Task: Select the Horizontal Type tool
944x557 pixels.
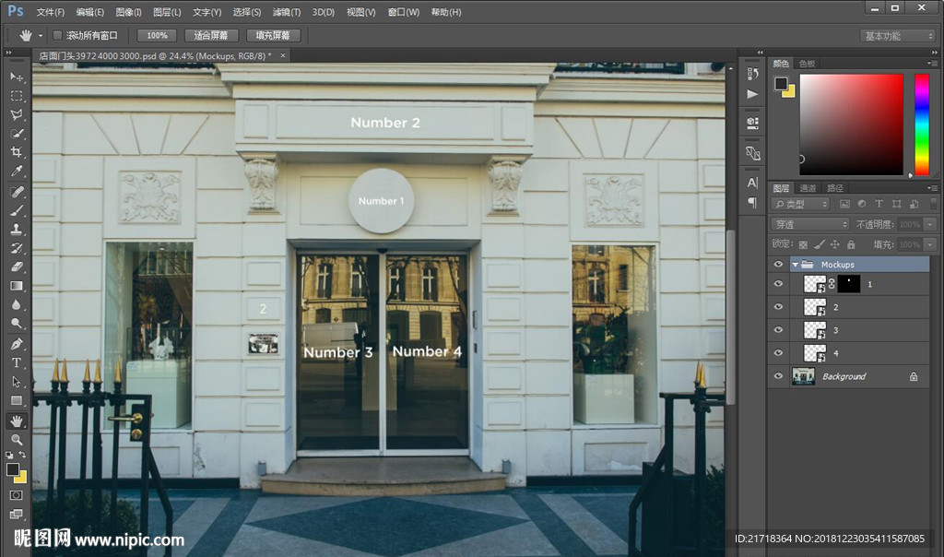Action: click(x=16, y=362)
